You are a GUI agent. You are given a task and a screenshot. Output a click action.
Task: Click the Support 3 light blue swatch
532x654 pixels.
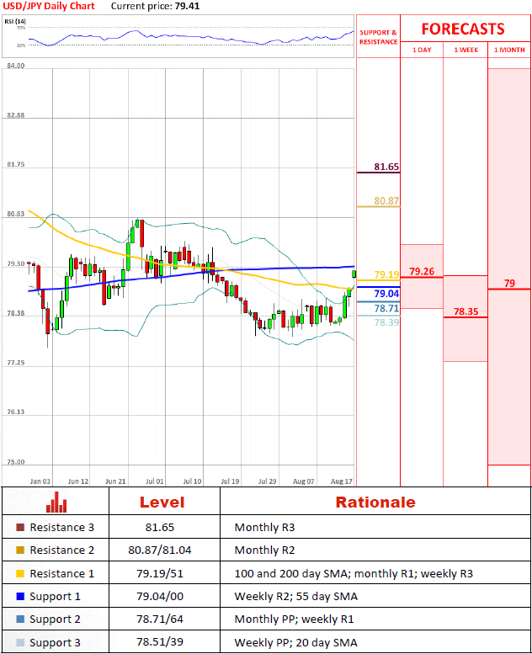(20, 642)
